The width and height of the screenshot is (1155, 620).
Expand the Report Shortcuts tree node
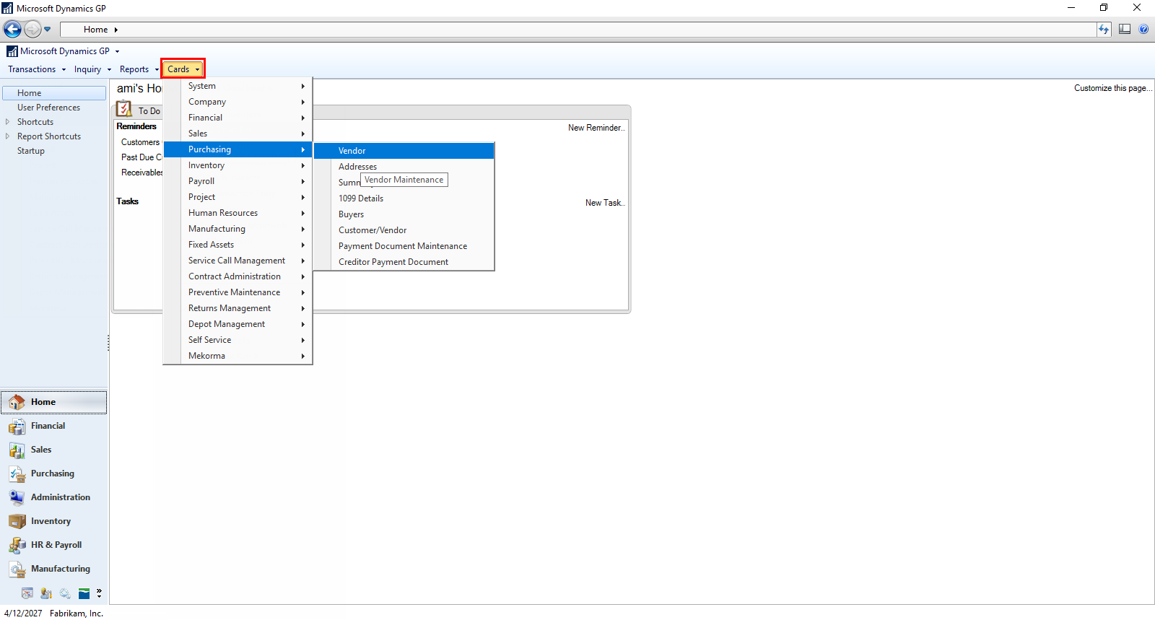[8, 136]
